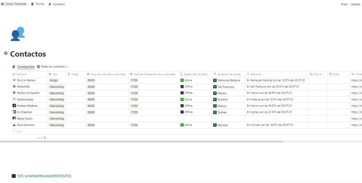This screenshot has height=183, width=362.
Task: Open the *UTC formula text link
Action: [44, 176]
